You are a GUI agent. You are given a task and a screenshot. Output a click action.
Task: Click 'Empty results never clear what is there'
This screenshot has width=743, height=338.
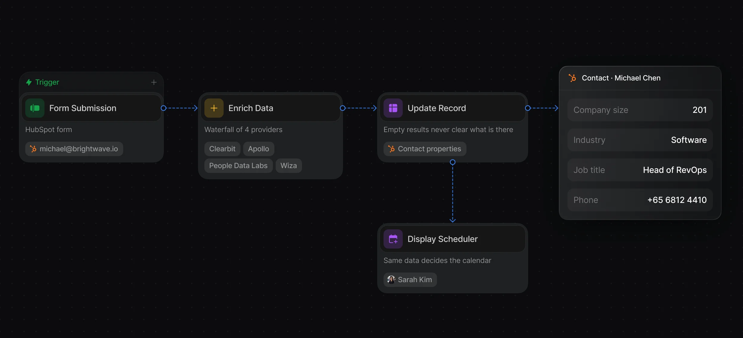point(448,130)
